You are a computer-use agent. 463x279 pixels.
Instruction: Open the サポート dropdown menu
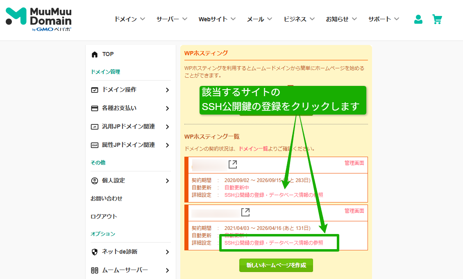coord(384,19)
